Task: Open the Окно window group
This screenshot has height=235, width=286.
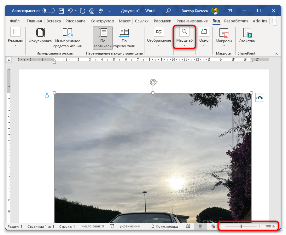Action: click(x=204, y=38)
